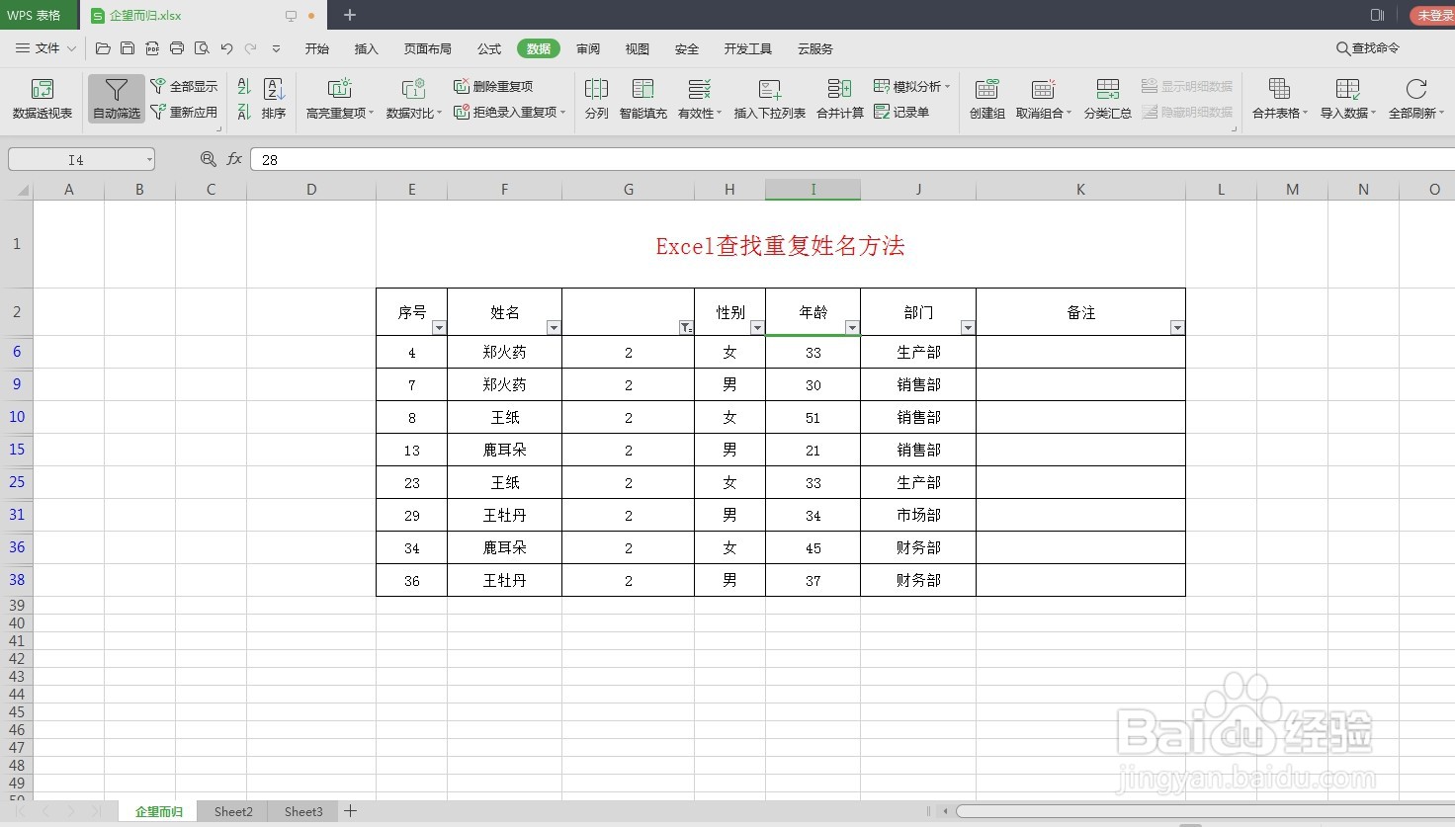The height and width of the screenshot is (827, 1455).
Task: Expand the quick access toolbar customize arrow
Action: click(x=276, y=48)
